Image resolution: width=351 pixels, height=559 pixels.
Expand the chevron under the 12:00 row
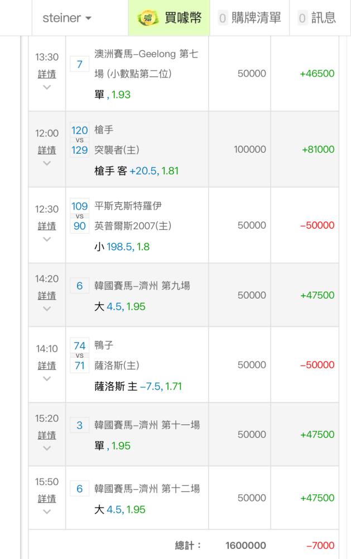click(x=47, y=163)
